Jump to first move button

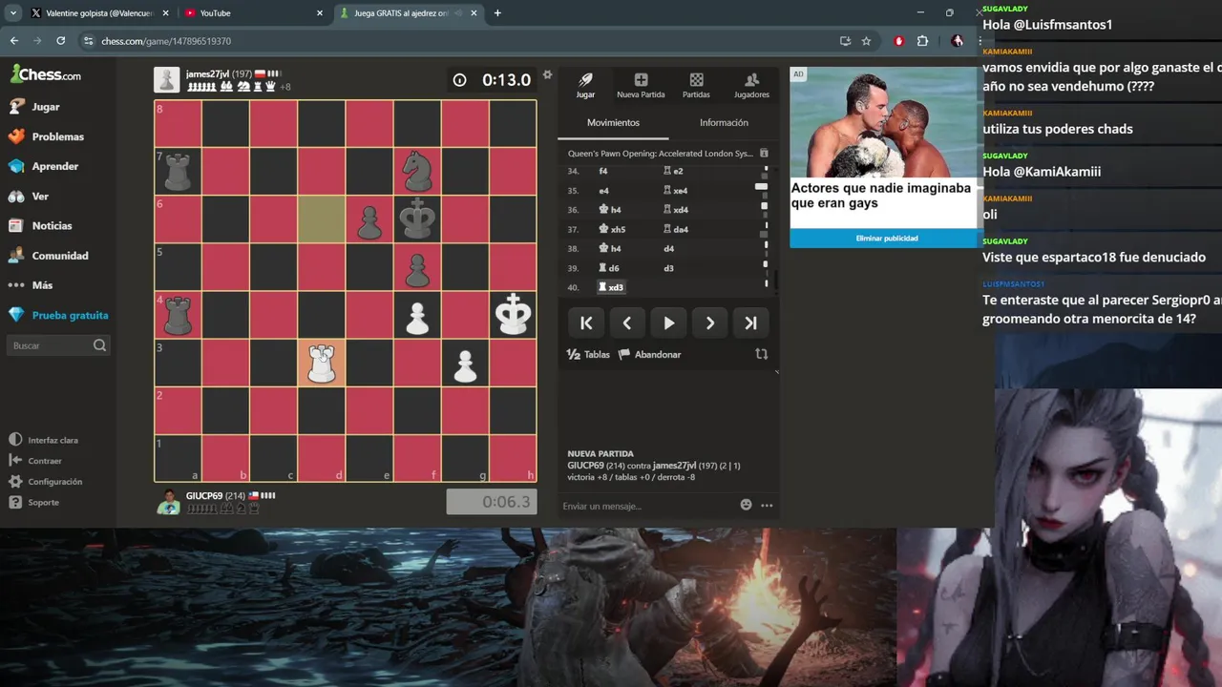(x=586, y=323)
